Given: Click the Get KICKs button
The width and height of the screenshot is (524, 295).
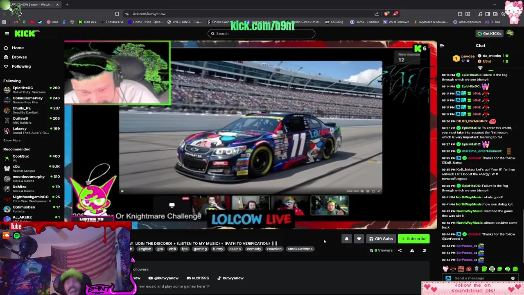Looking at the screenshot, I should (x=489, y=34).
